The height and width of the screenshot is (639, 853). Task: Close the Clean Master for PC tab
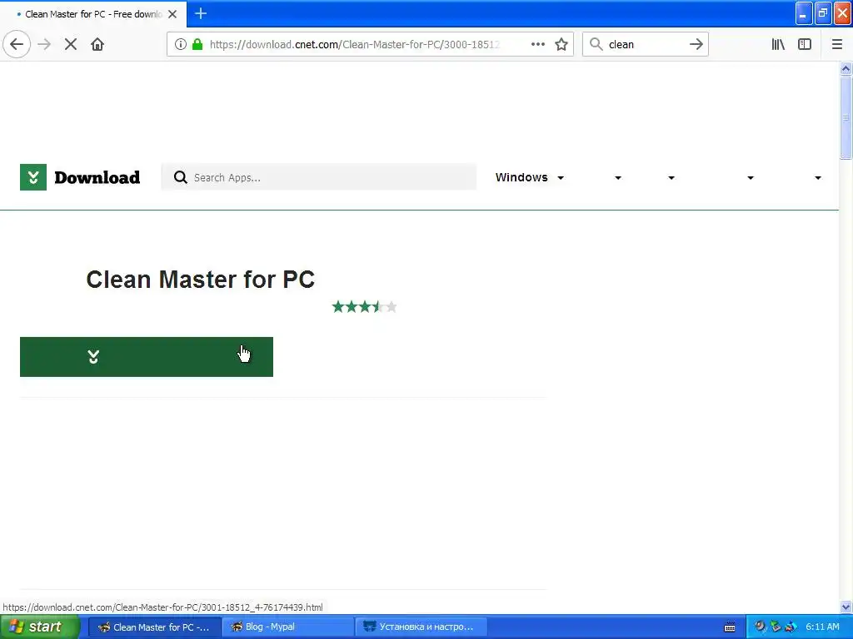click(172, 14)
